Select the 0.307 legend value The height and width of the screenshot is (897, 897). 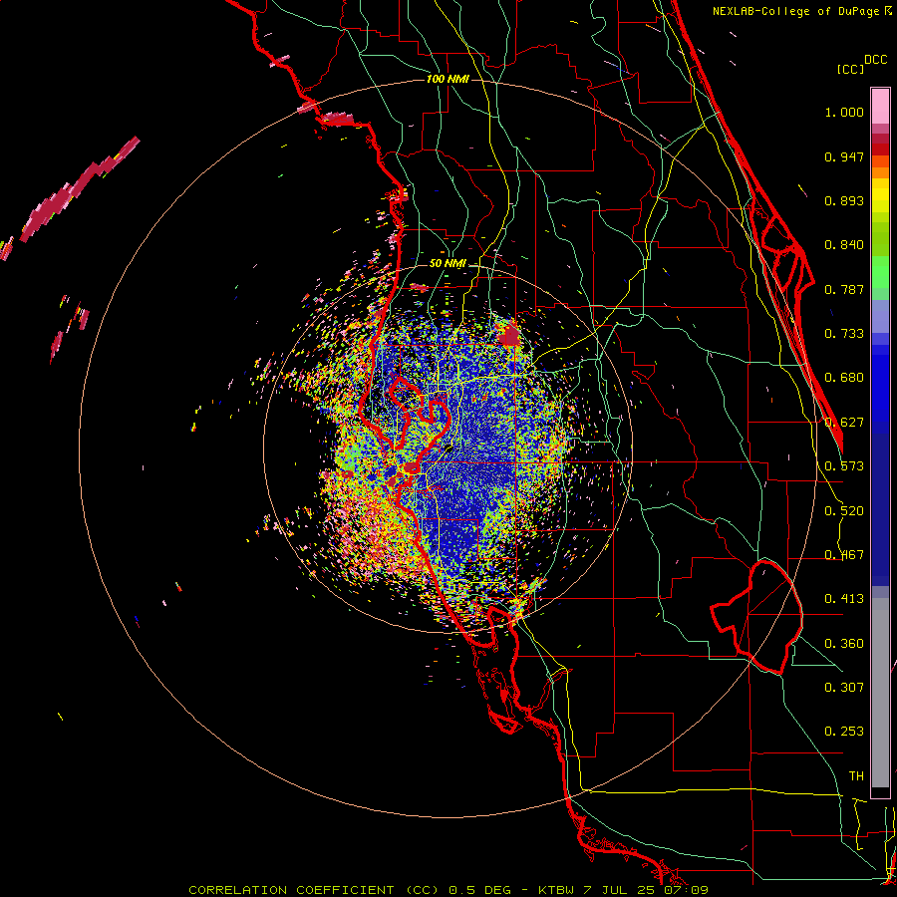point(844,687)
